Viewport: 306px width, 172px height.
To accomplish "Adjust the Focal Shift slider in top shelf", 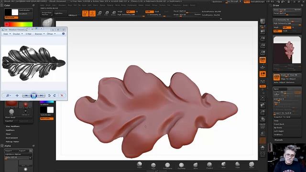I will coord(187,11).
